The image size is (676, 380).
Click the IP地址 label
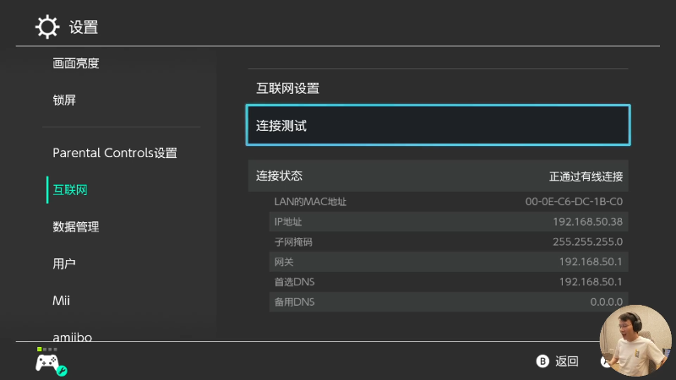click(x=288, y=222)
